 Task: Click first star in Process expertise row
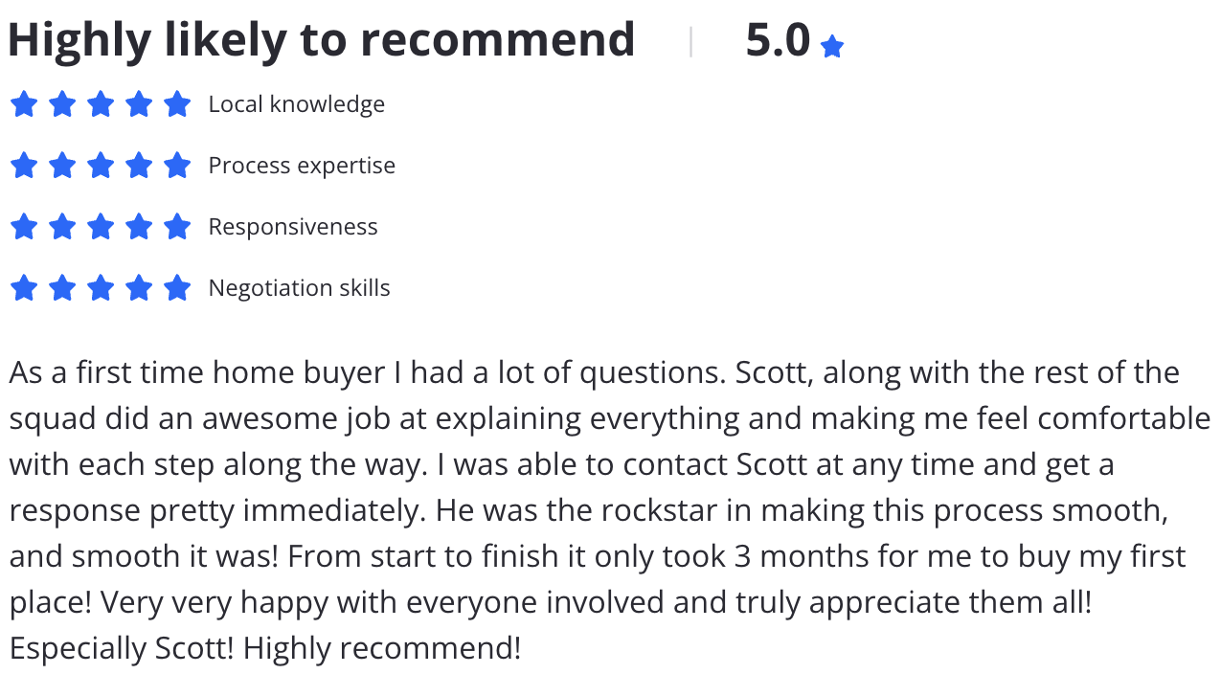click(x=24, y=166)
